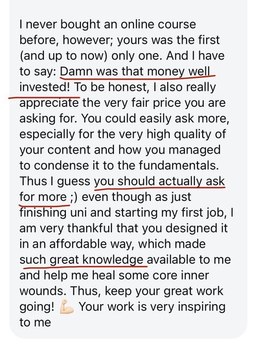Screen dimensions: 259x341
Task: Click the underlined 'such great knowledge' phrase
Action: coord(82,260)
